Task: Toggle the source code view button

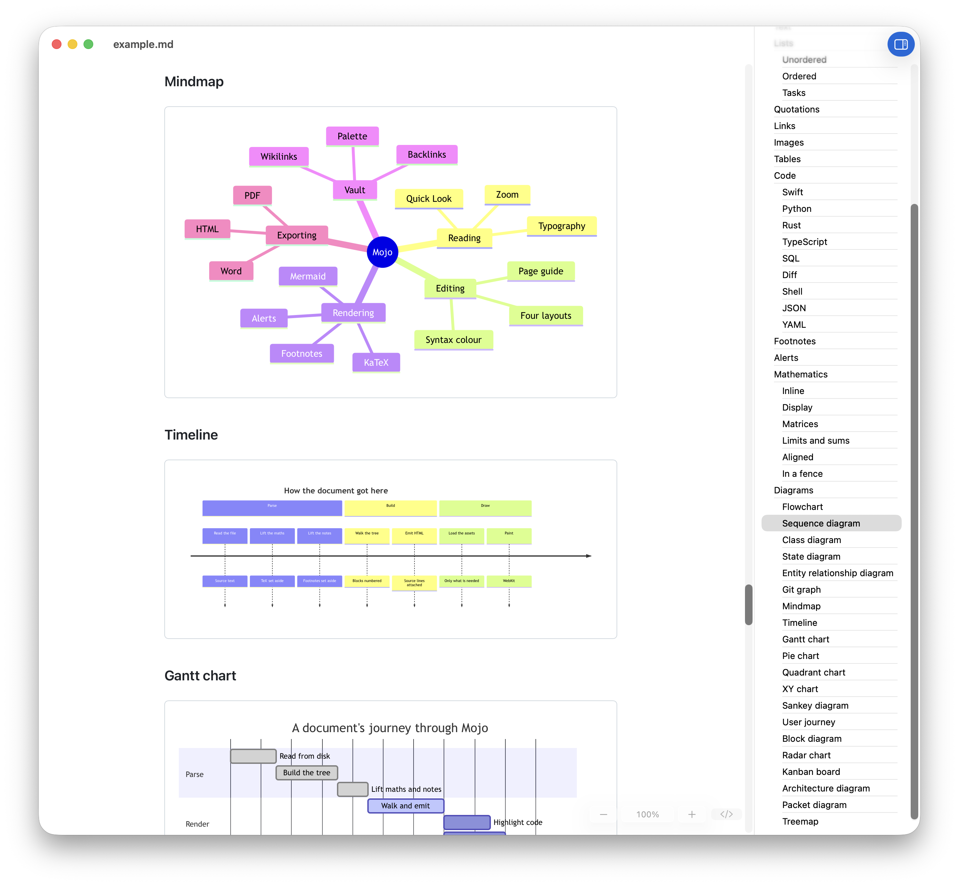Action: click(726, 814)
